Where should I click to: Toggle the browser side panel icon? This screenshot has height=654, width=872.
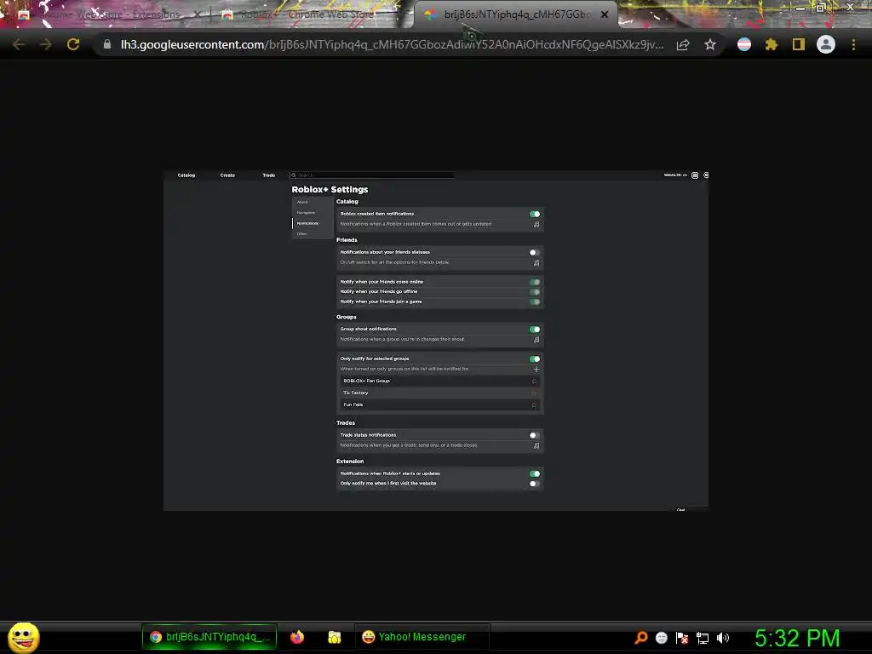pyautogui.click(x=799, y=44)
